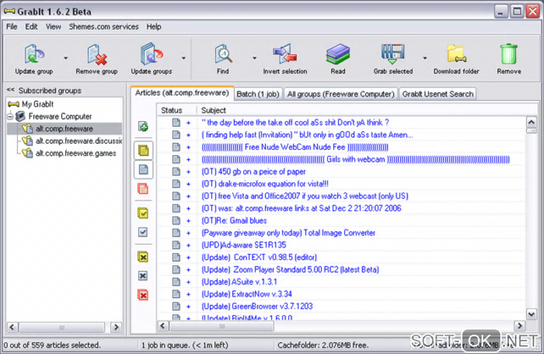Open Grab selected dropdown arrow
544x354 pixels.
(425, 58)
